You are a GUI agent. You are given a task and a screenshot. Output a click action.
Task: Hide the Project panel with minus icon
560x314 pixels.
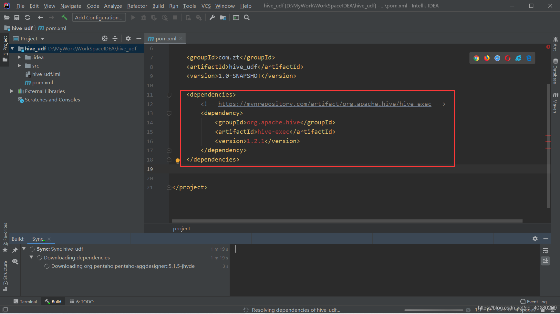pyautogui.click(x=139, y=38)
